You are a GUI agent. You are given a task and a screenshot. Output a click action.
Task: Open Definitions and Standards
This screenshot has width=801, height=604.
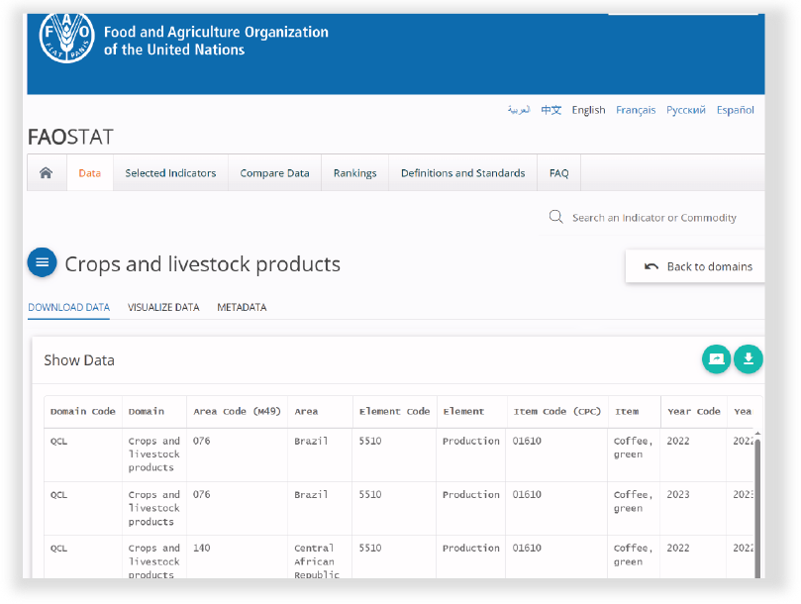click(462, 173)
